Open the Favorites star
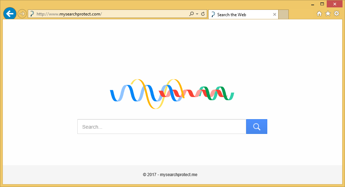The width and height of the screenshot is (345, 187). pyautogui.click(x=328, y=14)
